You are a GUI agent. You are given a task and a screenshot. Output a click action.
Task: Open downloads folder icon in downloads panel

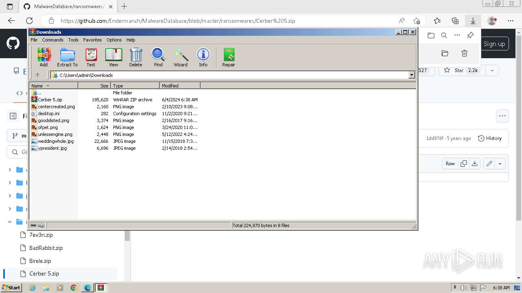tap(431, 35)
